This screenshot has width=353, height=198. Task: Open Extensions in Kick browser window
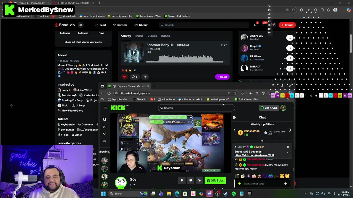tap(243, 93)
